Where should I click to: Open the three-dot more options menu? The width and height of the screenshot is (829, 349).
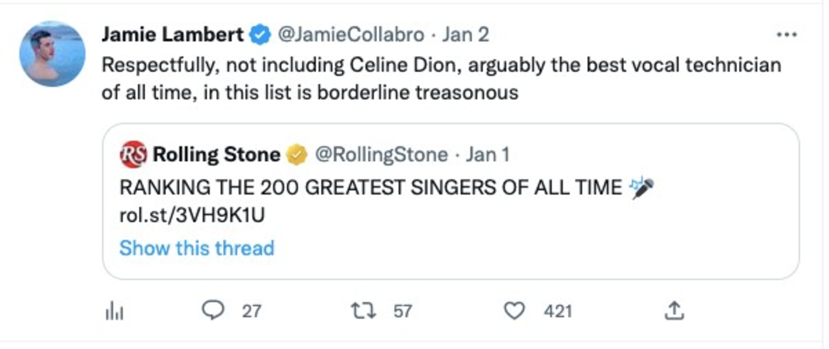tap(786, 35)
